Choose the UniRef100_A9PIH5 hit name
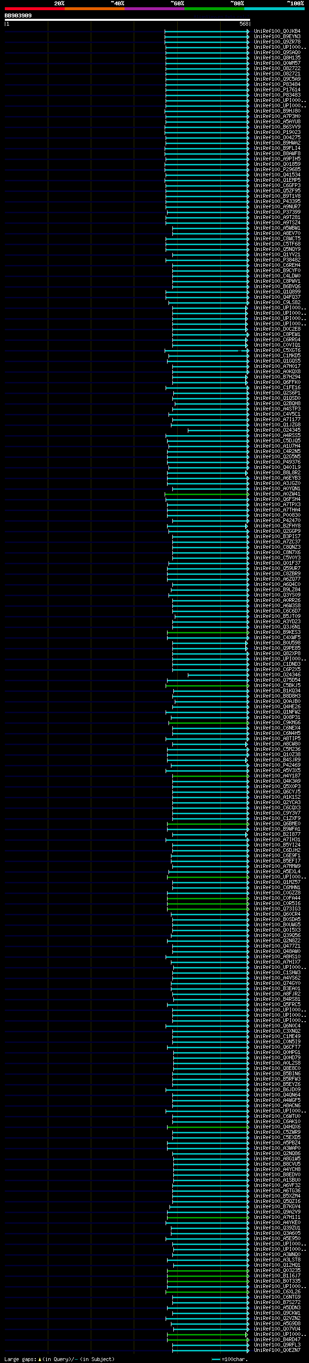This screenshot has height=1363, width=309. coord(277,159)
